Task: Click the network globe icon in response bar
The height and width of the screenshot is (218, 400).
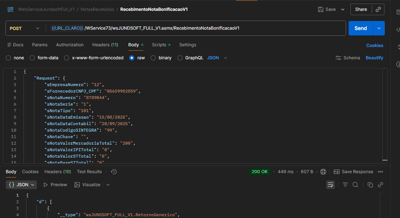Action: pyautogui.click(x=323, y=172)
